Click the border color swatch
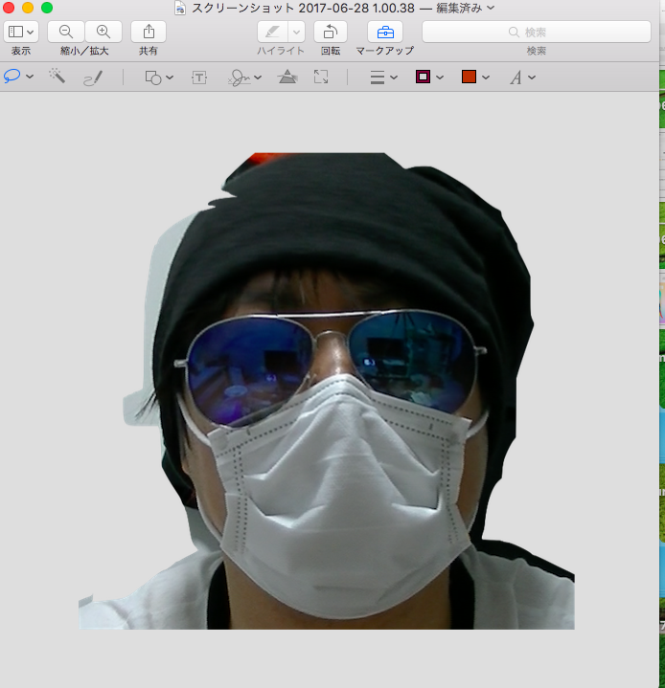The width and height of the screenshot is (665, 688). pyautogui.click(x=423, y=77)
